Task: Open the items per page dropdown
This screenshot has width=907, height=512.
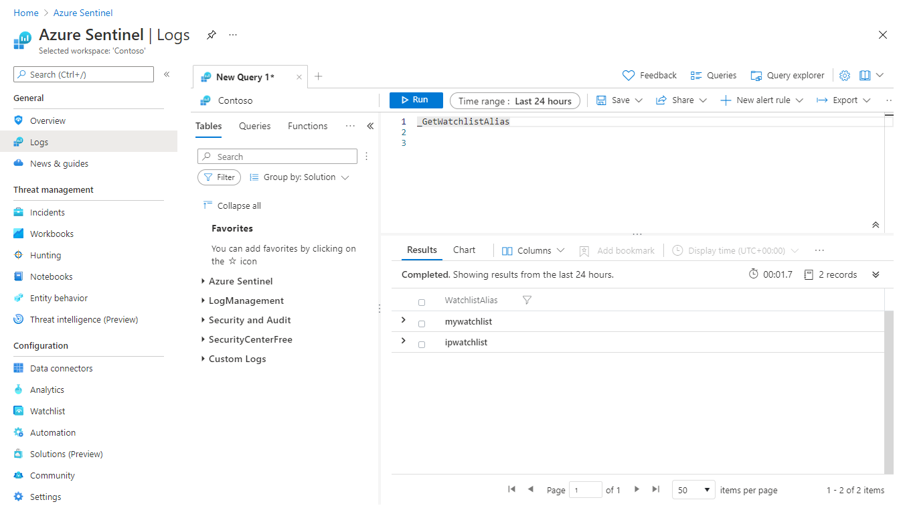Action: (693, 490)
